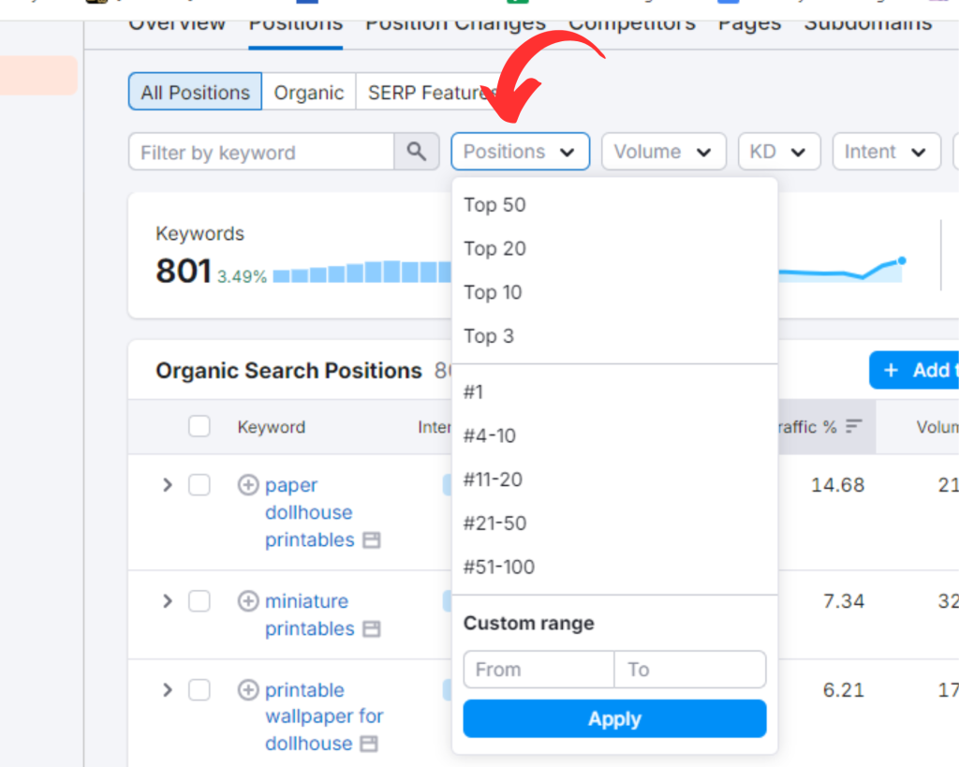Open SERP icon after paper dollhouse printables

(372, 540)
